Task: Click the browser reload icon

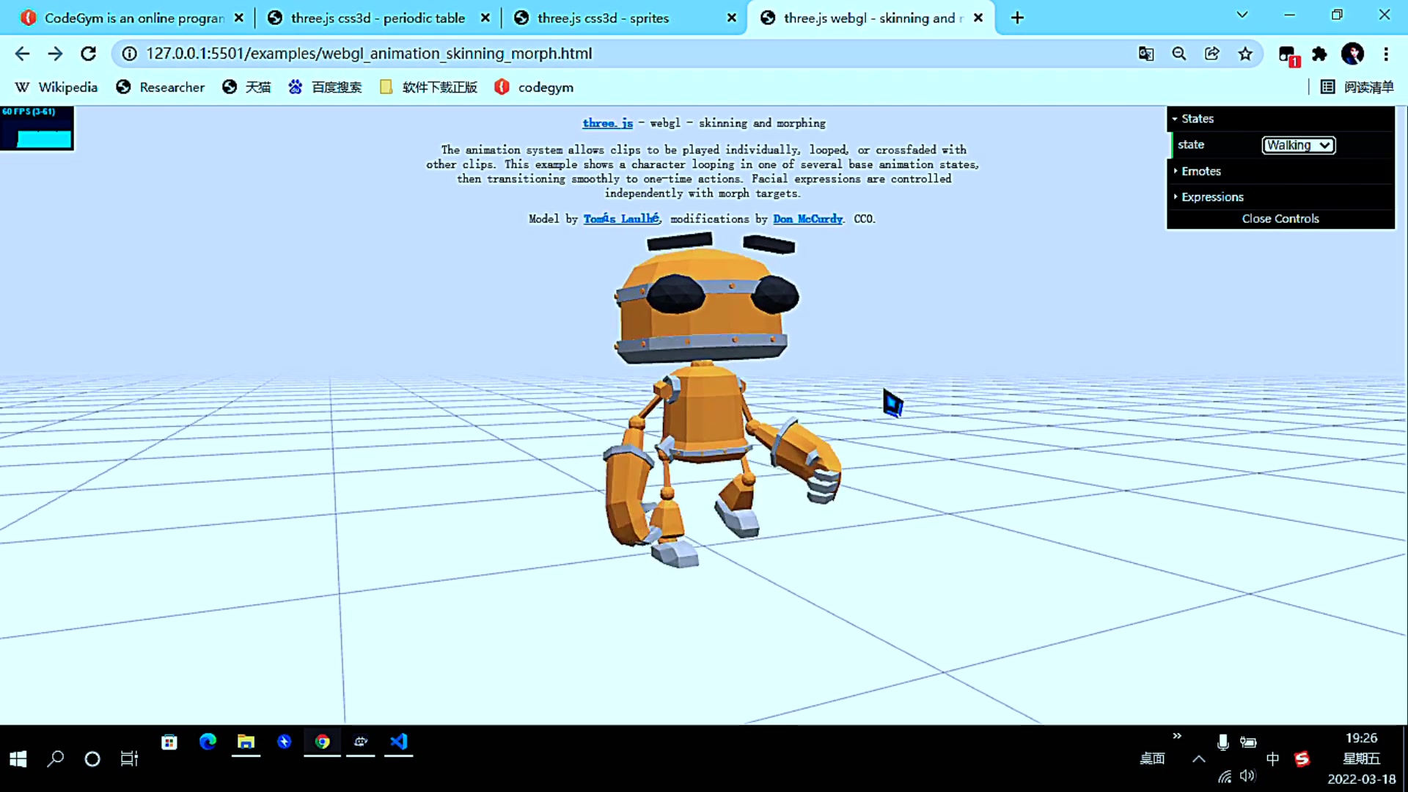Action: (89, 54)
